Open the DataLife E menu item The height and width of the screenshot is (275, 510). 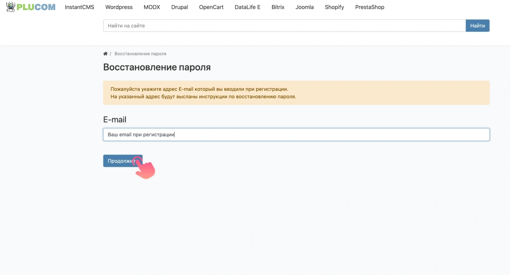[248, 7]
